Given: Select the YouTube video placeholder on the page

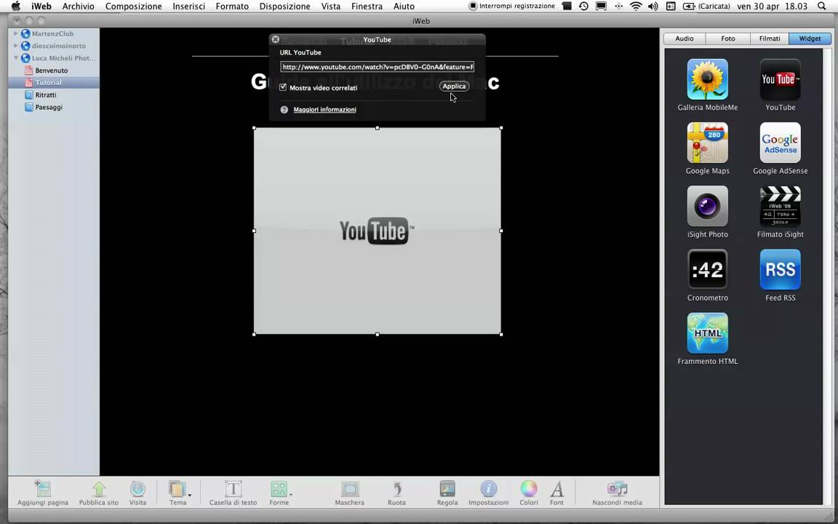Looking at the screenshot, I should [378, 231].
